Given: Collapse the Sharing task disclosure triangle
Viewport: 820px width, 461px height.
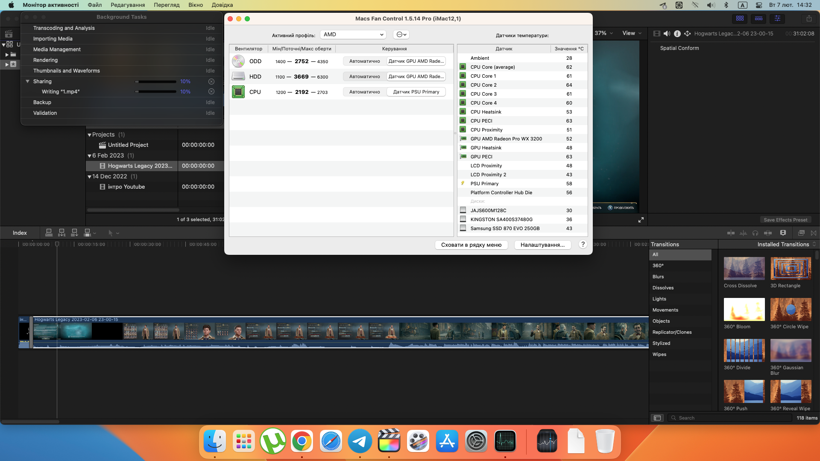Looking at the screenshot, I should tap(27, 82).
